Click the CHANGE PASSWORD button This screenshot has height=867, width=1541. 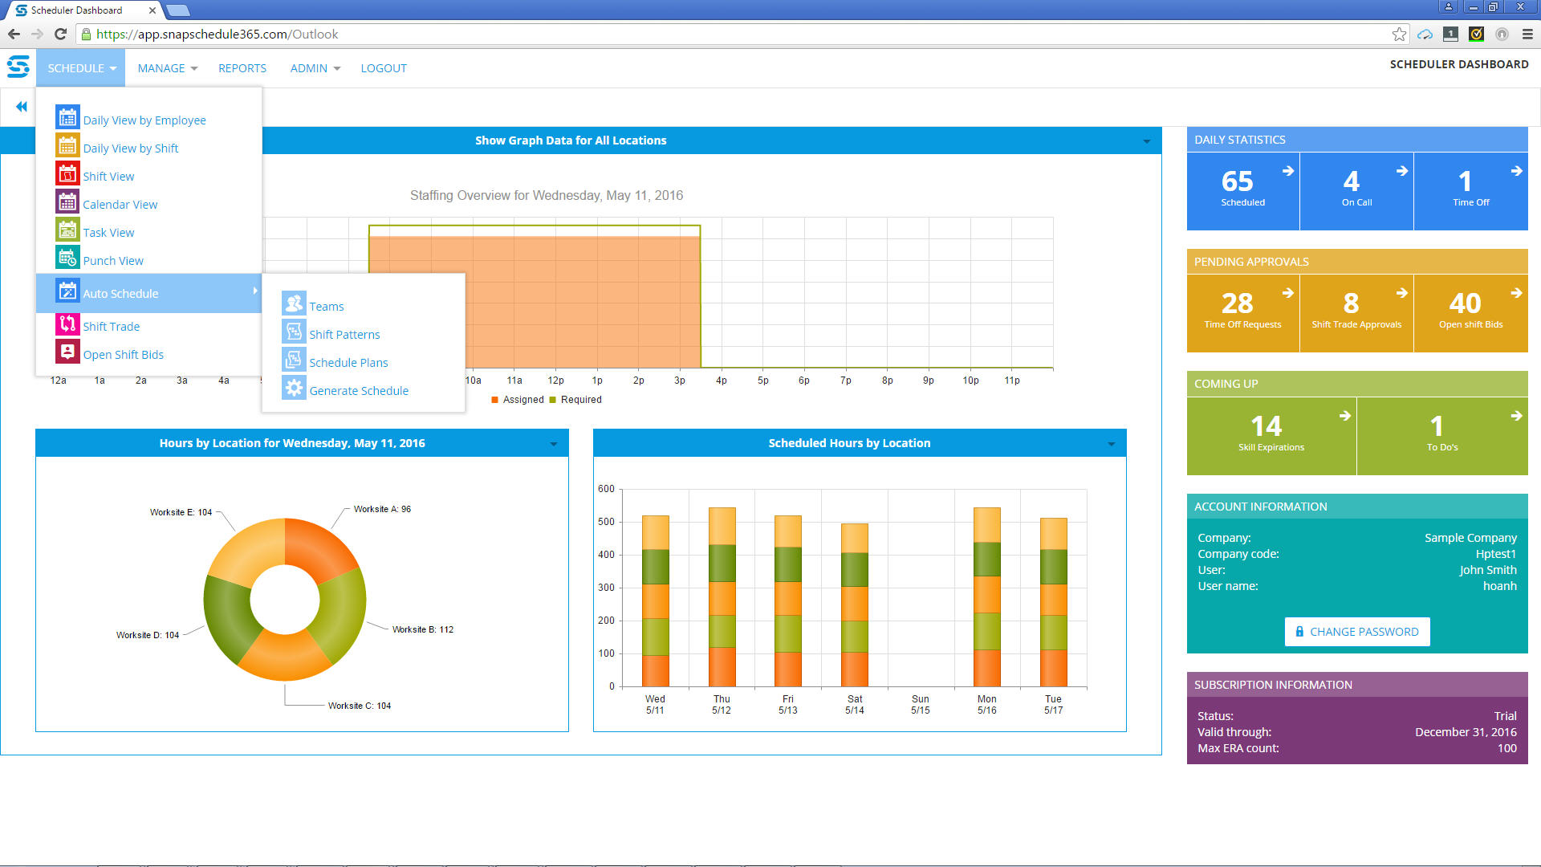(1356, 632)
